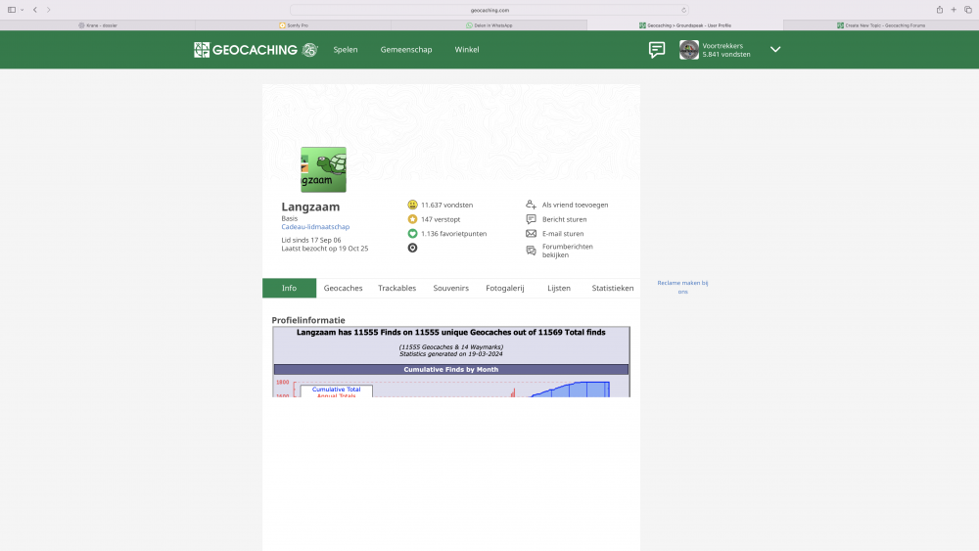Click the smiley finds icon
This screenshot has height=551, width=979.
412,205
